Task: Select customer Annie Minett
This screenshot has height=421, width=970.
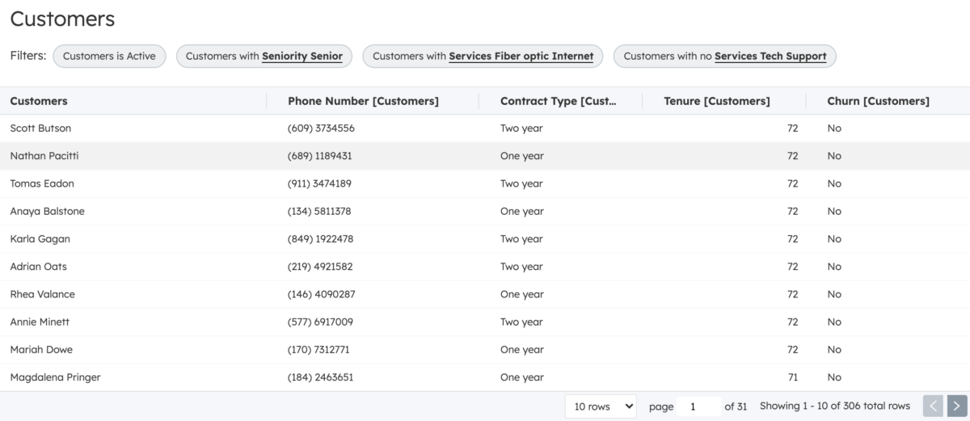Action: (x=40, y=322)
